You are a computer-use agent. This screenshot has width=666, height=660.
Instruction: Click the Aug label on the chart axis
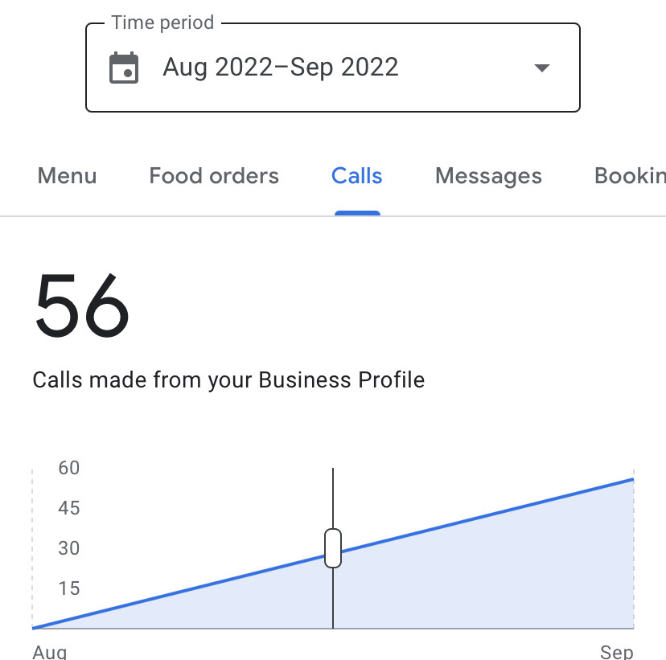[50, 652]
